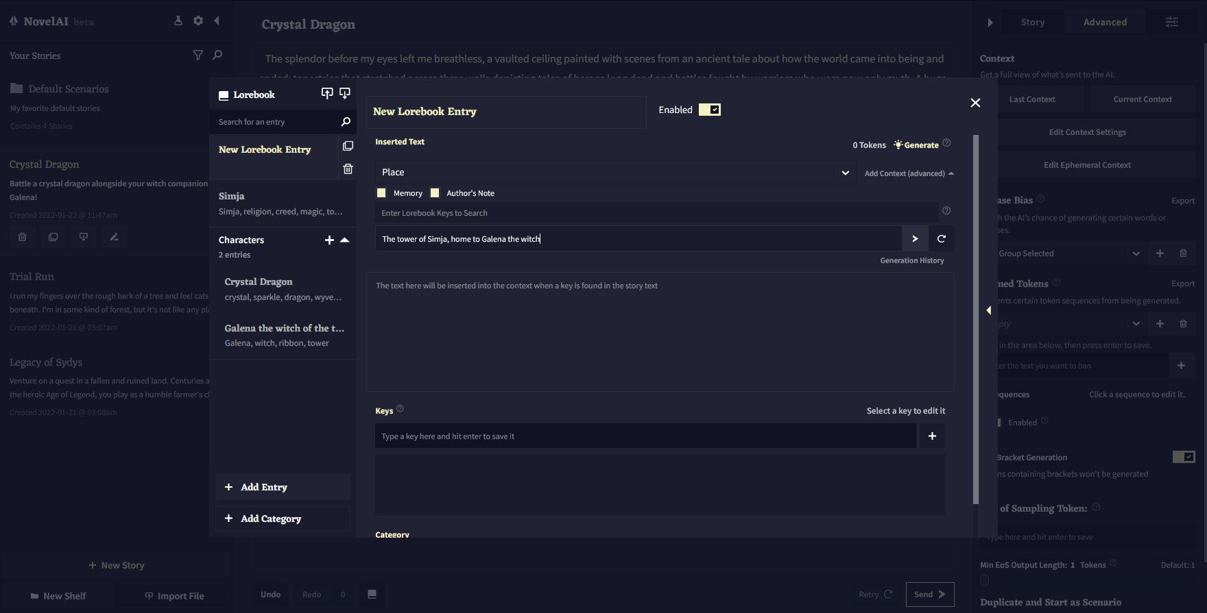The image size is (1207, 613).
Task: Click Edit Ephemeral Context
Action: point(1088,165)
